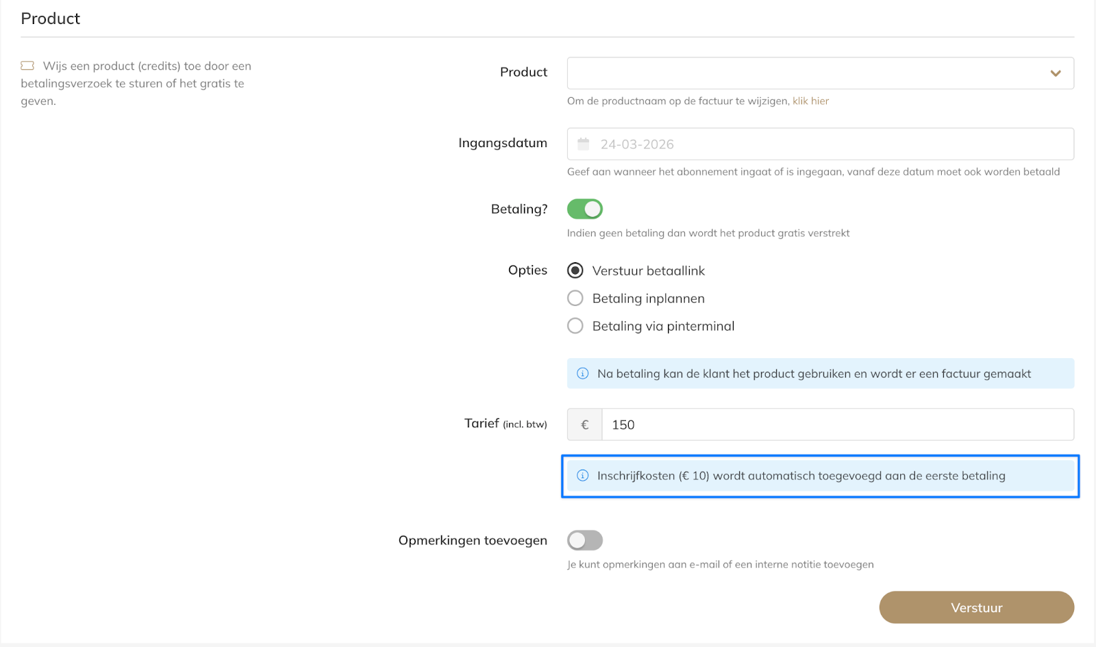
Task: Select the Betaling via pinterminal option
Action: 575,326
